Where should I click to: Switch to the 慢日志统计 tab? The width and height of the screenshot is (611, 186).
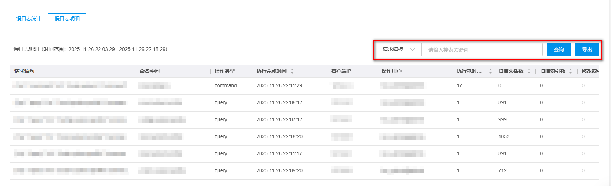[x=29, y=18]
